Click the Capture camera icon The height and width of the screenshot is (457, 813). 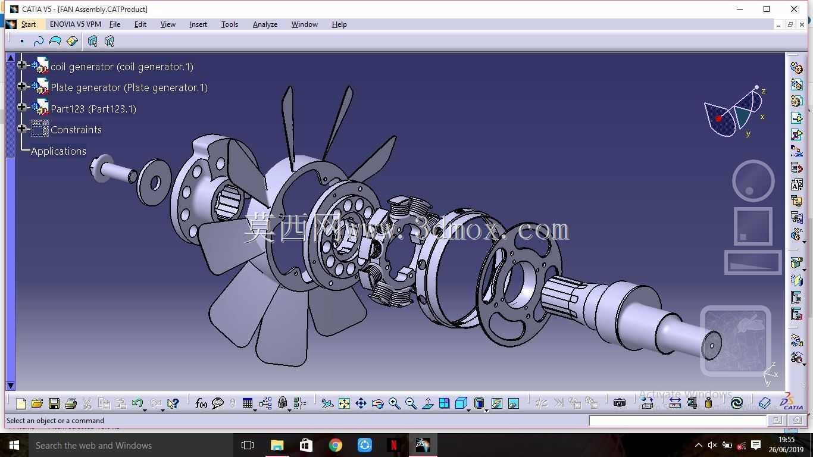(620, 403)
